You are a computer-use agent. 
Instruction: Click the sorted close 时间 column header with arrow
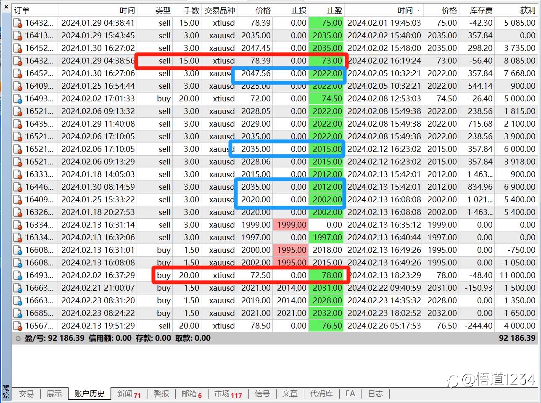click(x=384, y=11)
